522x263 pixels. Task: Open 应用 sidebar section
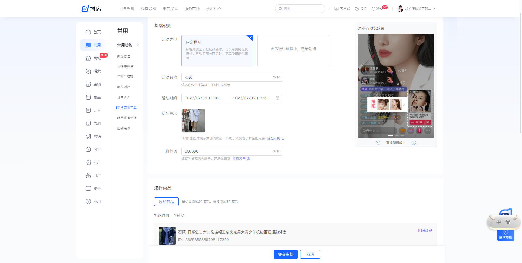[x=93, y=201]
